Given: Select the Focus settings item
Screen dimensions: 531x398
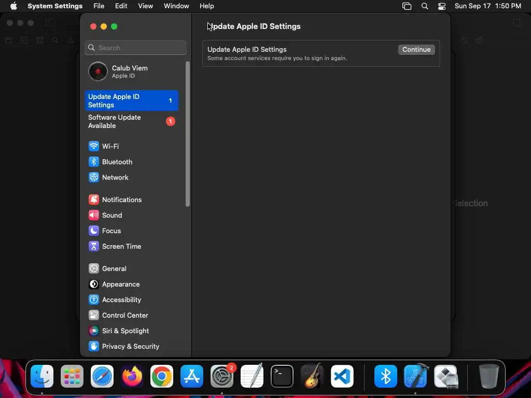Looking at the screenshot, I should [x=131, y=231].
